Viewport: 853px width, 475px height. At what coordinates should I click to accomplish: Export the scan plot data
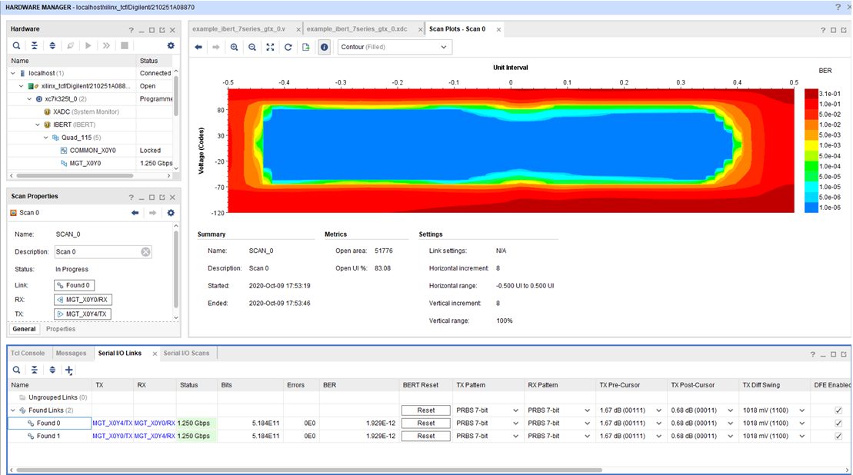click(x=306, y=48)
